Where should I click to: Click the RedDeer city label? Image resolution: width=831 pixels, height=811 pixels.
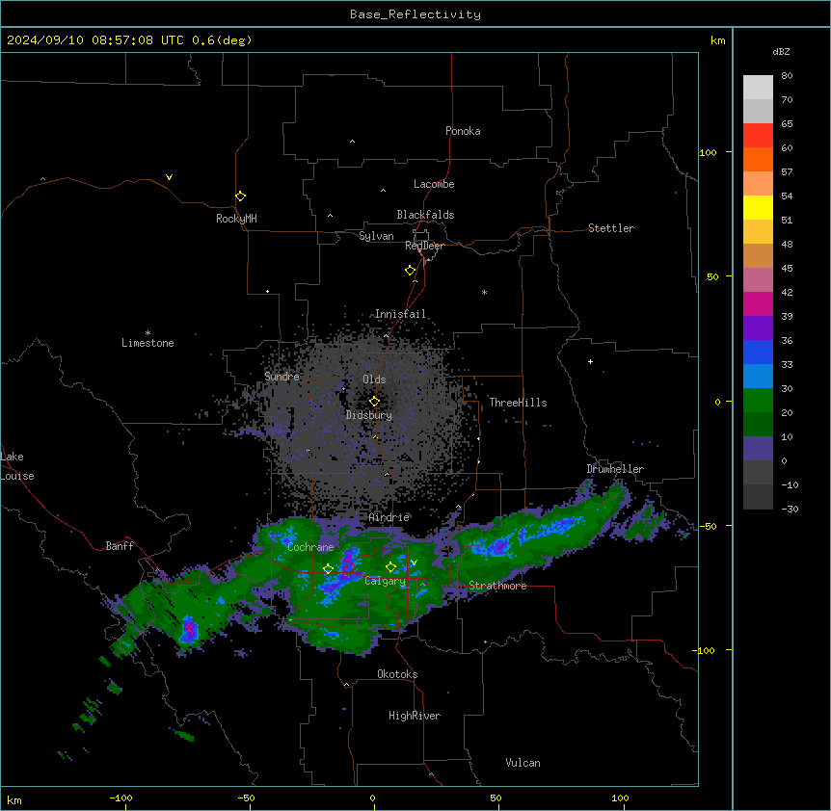coord(424,246)
